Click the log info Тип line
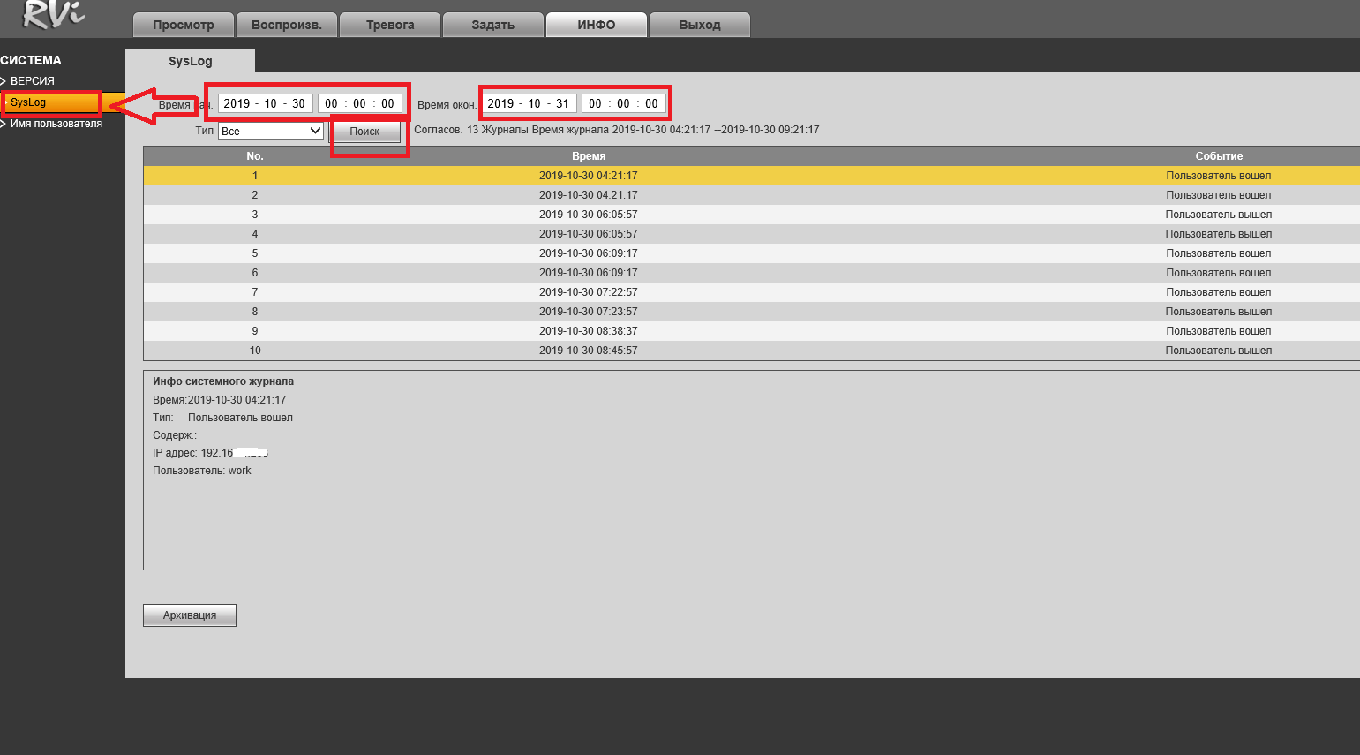The height and width of the screenshot is (755, 1360). pos(222,418)
